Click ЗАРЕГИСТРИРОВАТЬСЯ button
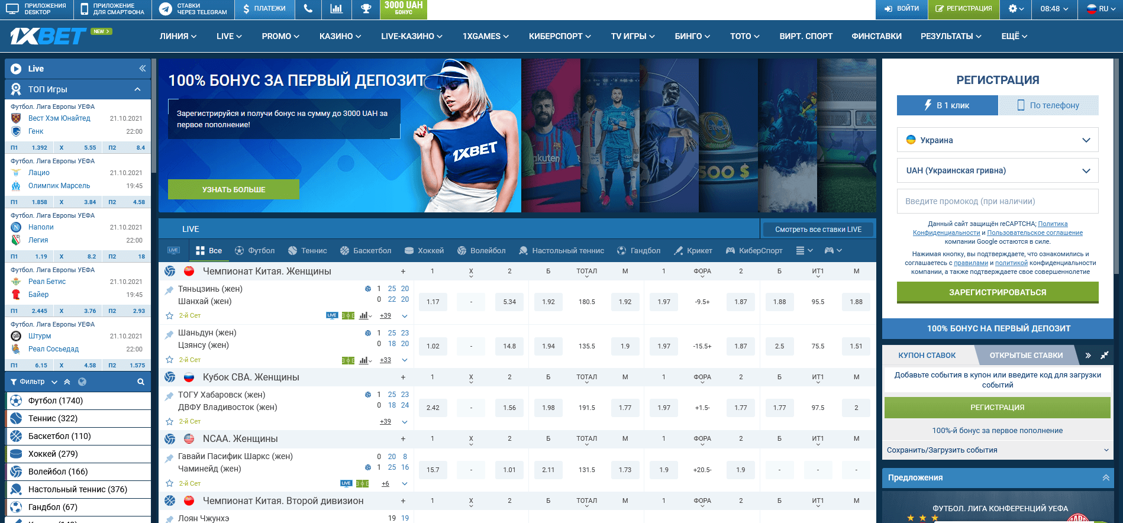1123x523 pixels. (x=998, y=292)
